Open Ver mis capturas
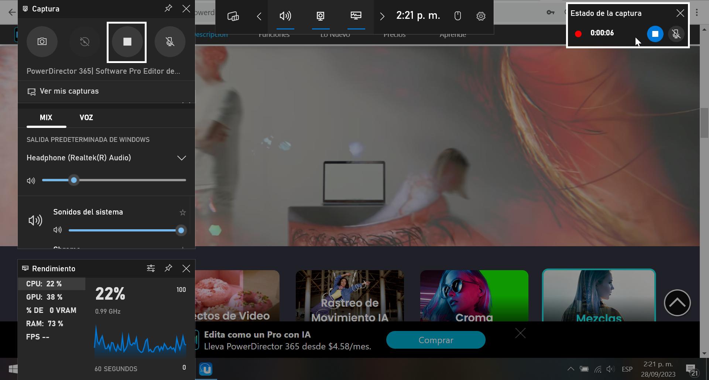 69,91
